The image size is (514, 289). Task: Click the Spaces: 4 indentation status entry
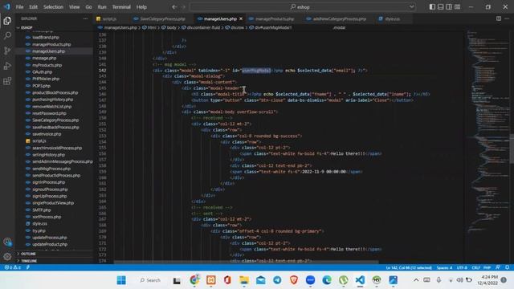pos(444,267)
